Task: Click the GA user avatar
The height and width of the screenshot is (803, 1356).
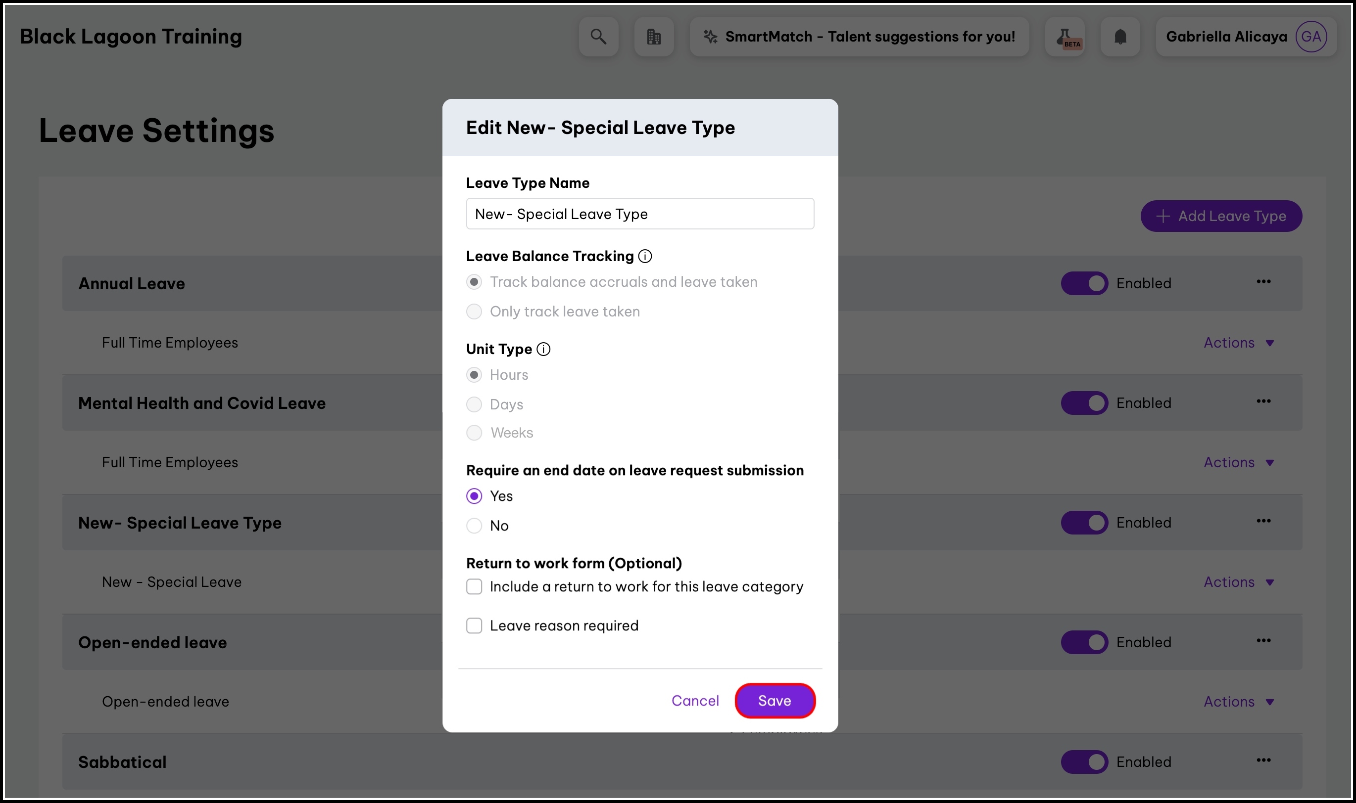Action: pos(1310,37)
